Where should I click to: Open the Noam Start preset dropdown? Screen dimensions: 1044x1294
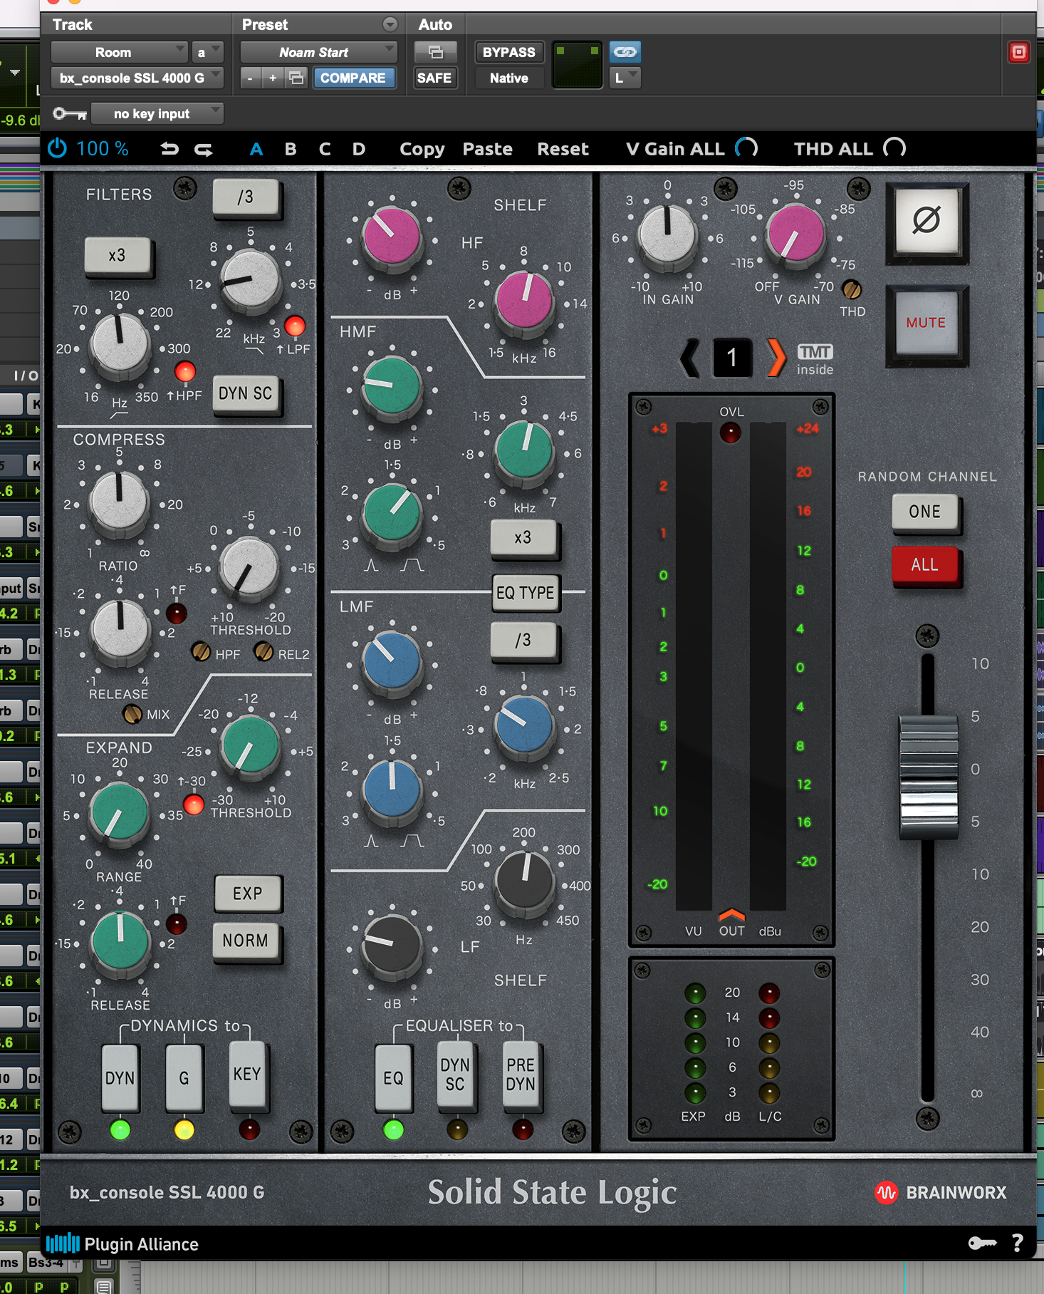click(318, 52)
